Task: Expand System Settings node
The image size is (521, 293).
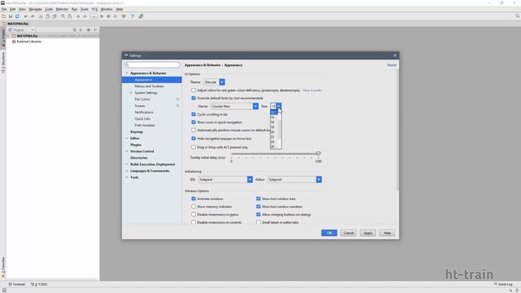Action: [131, 93]
